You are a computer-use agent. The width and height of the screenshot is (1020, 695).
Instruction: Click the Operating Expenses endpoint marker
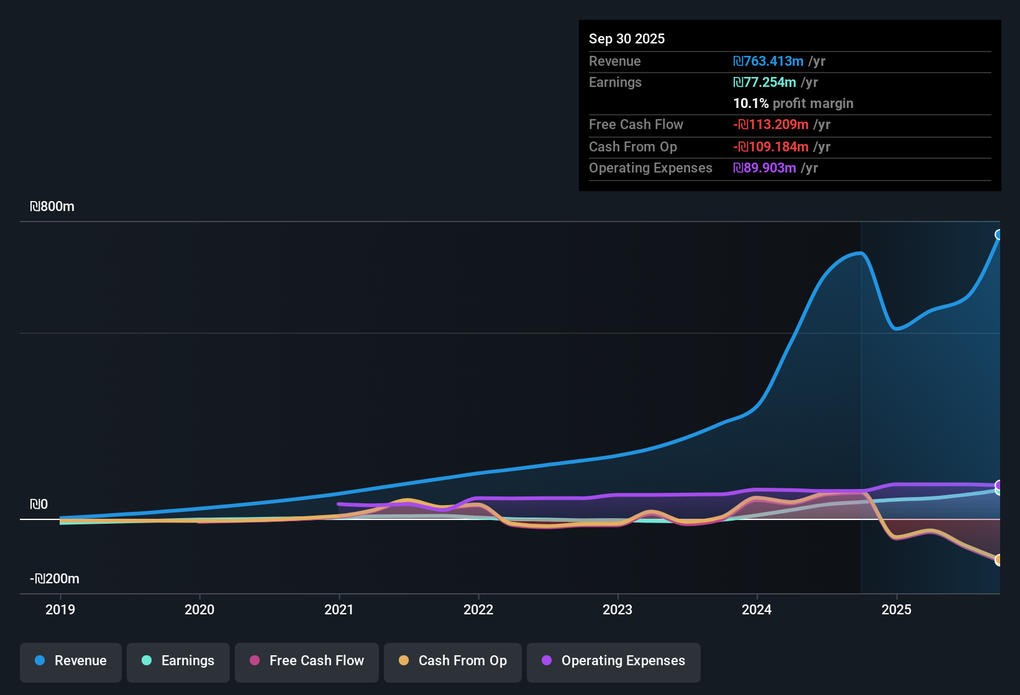(x=999, y=486)
